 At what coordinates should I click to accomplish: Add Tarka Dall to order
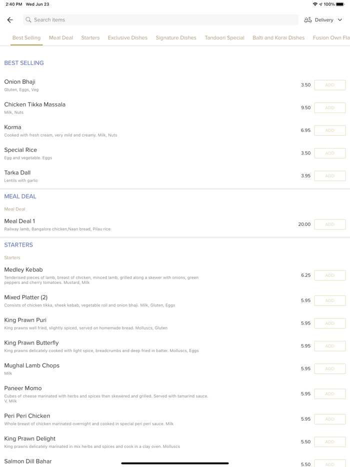[329, 176]
